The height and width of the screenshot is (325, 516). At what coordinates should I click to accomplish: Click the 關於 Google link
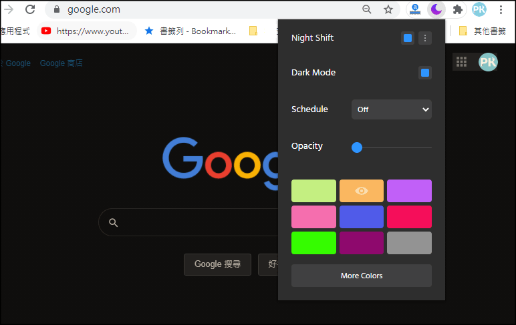click(x=15, y=63)
